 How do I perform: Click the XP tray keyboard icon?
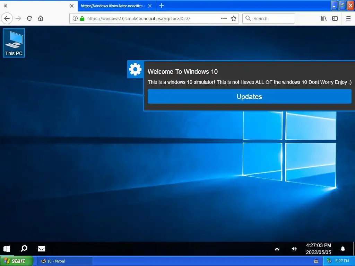pyautogui.click(x=316, y=261)
